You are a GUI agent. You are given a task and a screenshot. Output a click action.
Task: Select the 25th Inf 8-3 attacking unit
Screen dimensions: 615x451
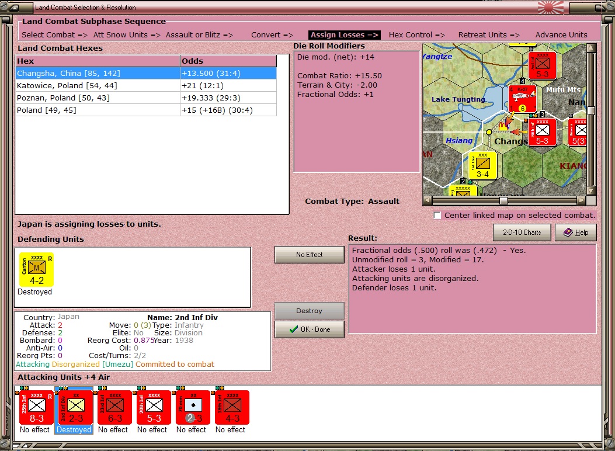tap(36, 407)
